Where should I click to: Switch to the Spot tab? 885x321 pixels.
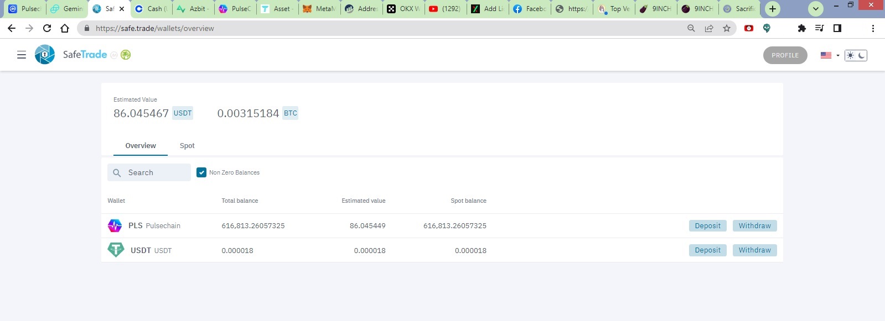coord(187,146)
